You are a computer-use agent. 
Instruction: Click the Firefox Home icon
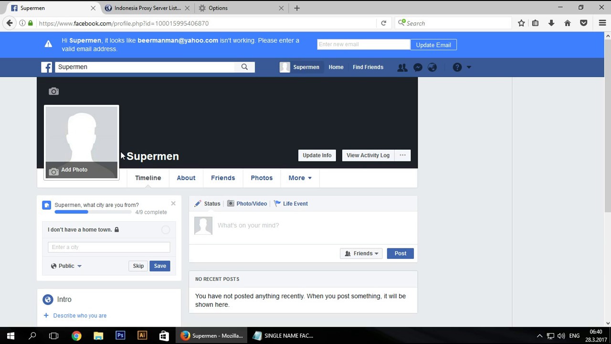point(568,23)
